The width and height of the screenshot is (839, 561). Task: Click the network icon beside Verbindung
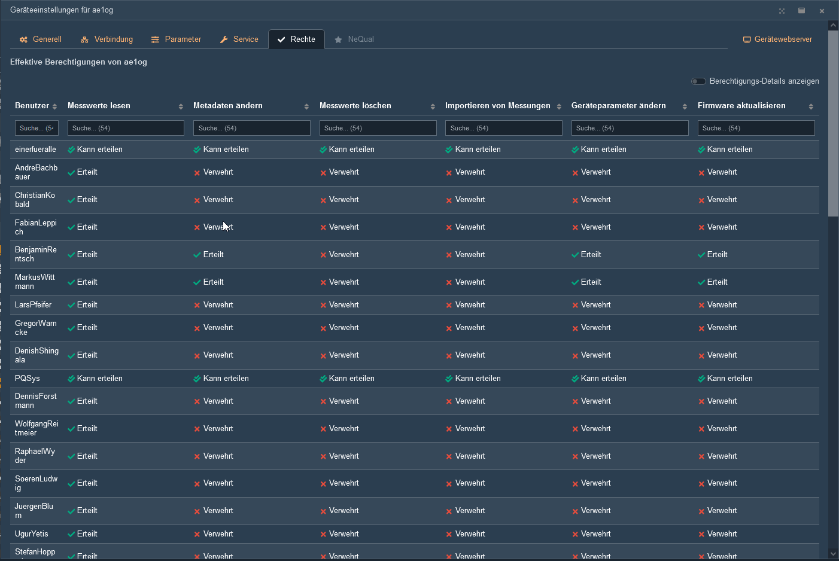point(84,39)
